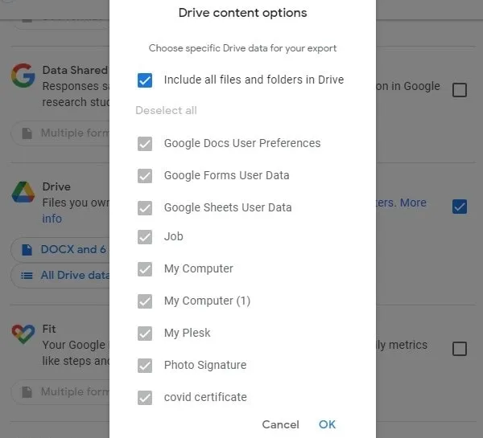Click the Deselect all link
Image resolution: width=483 pixels, height=438 pixels.
coord(166,110)
